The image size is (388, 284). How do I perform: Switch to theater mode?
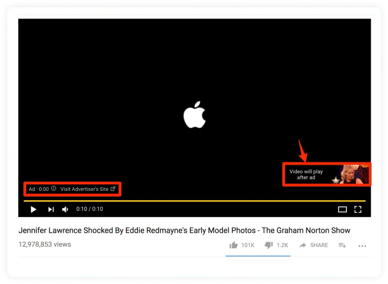(342, 210)
